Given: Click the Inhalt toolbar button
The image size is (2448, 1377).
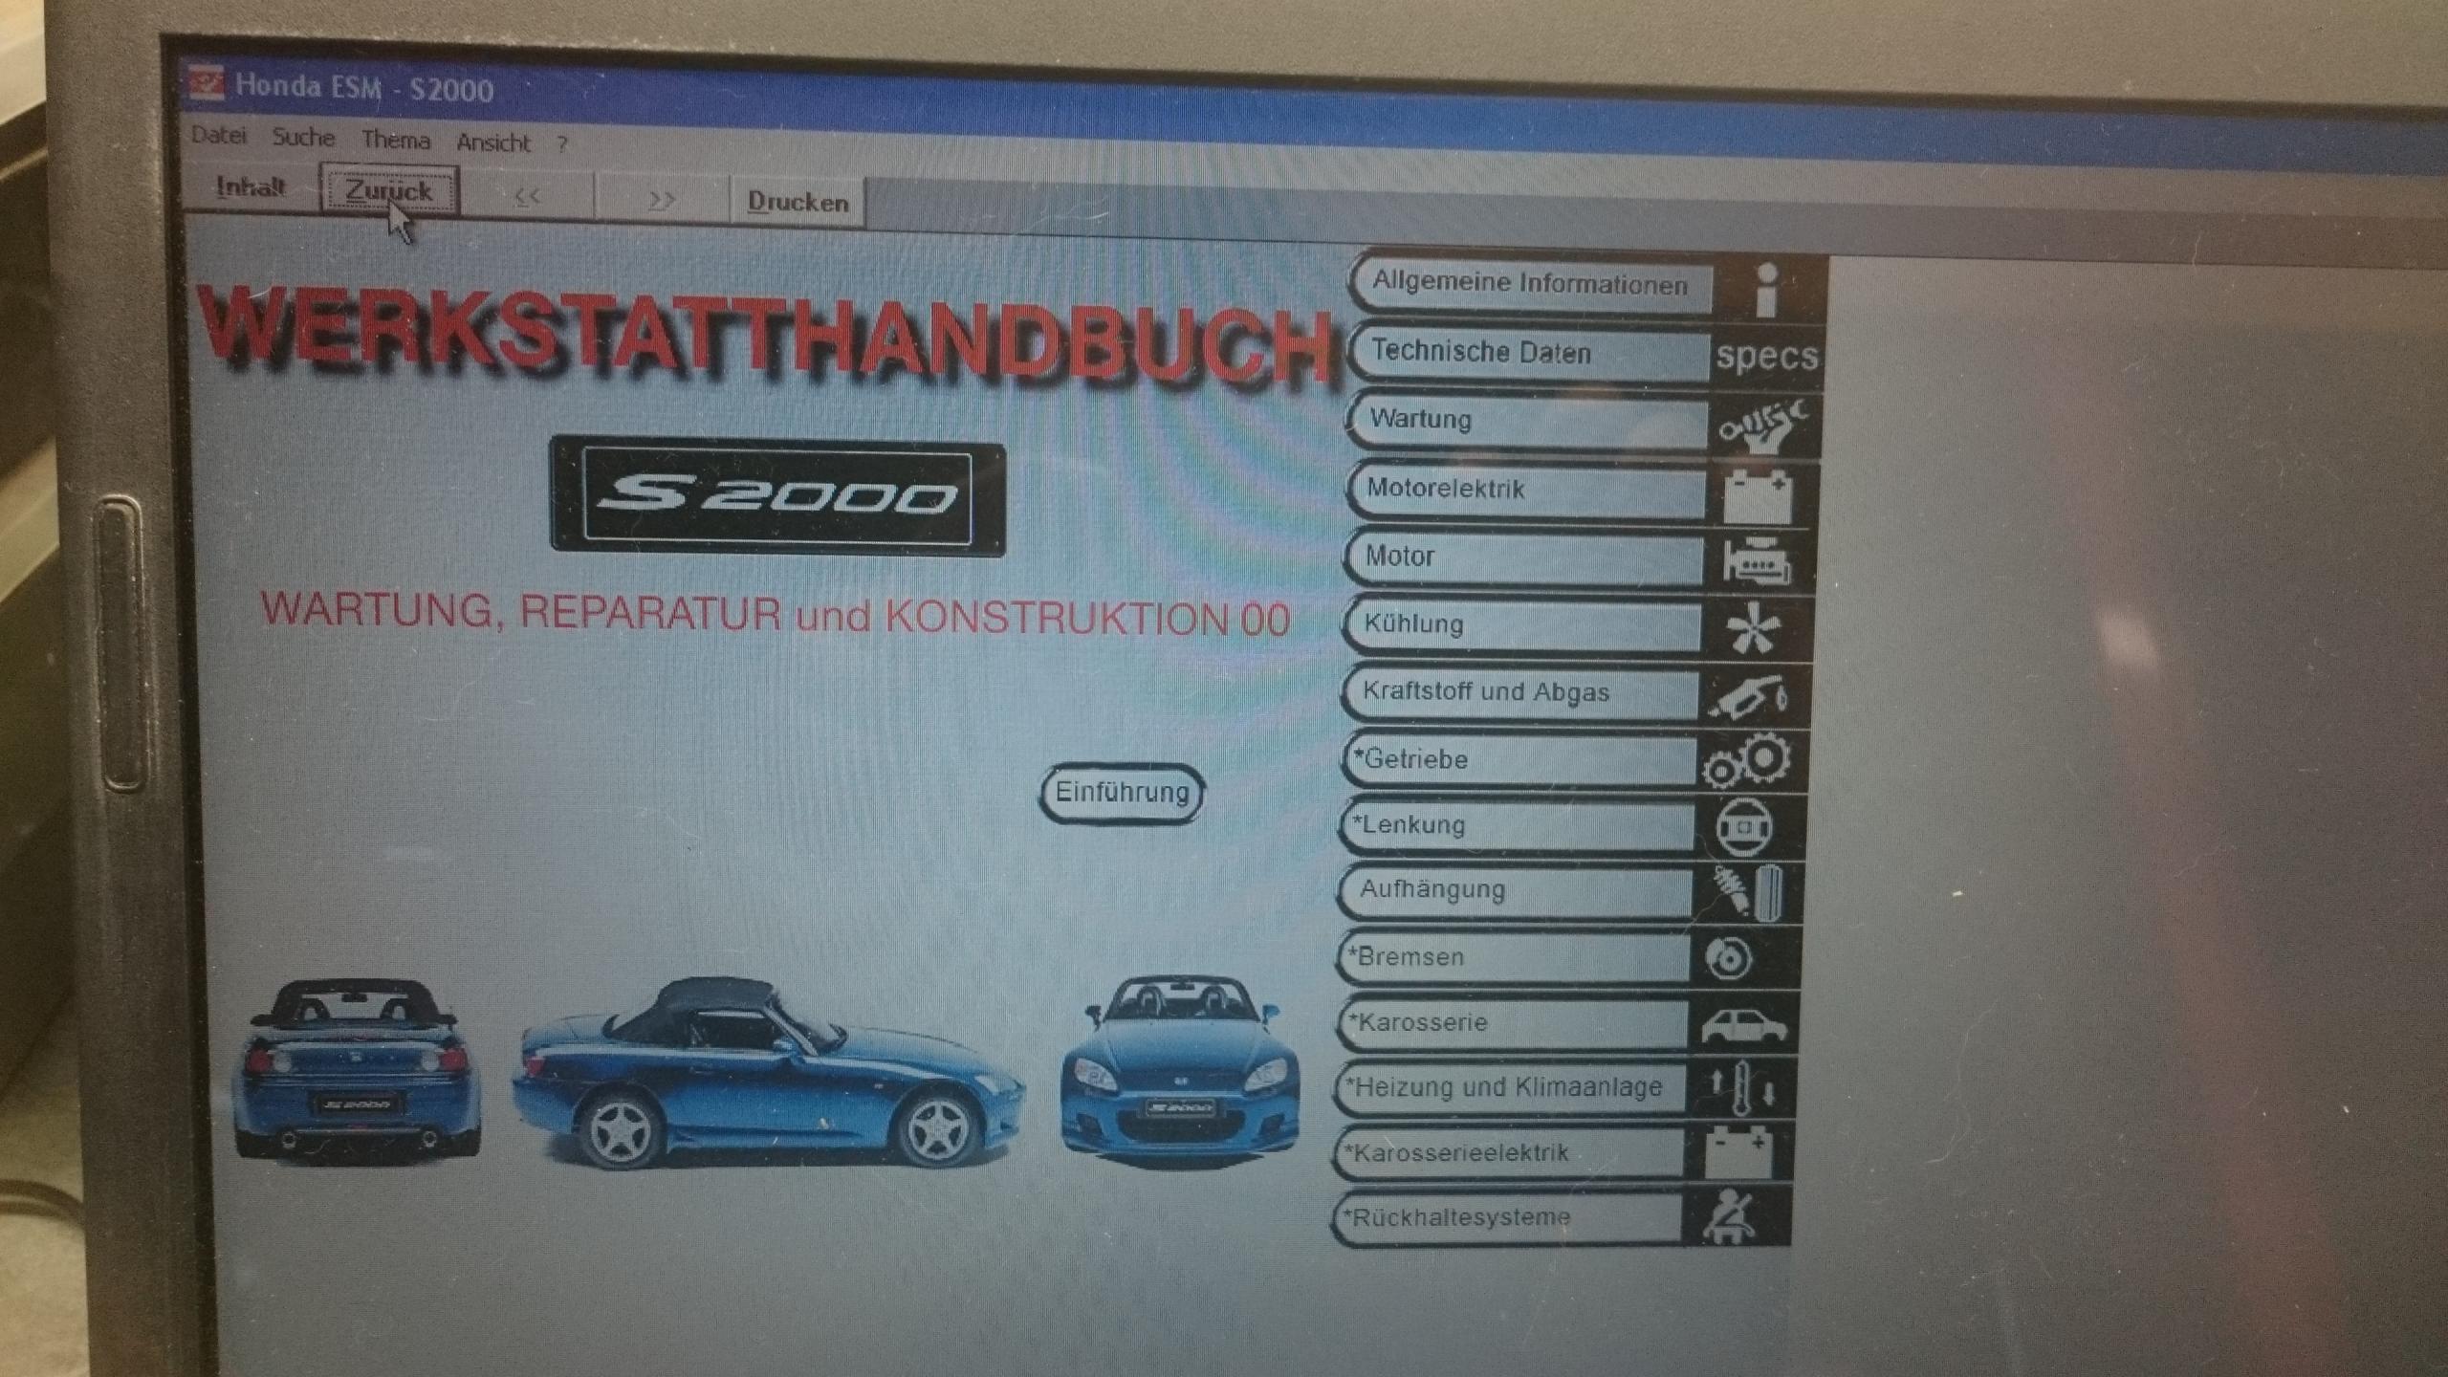Looking at the screenshot, I should tap(251, 186).
